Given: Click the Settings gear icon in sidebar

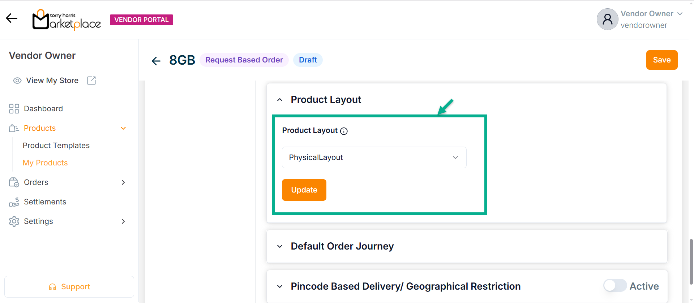Looking at the screenshot, I should pos(14,221).
